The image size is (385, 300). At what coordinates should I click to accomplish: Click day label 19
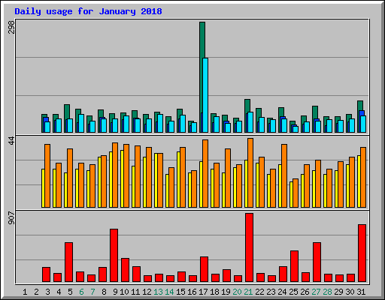tap(226, 292)
